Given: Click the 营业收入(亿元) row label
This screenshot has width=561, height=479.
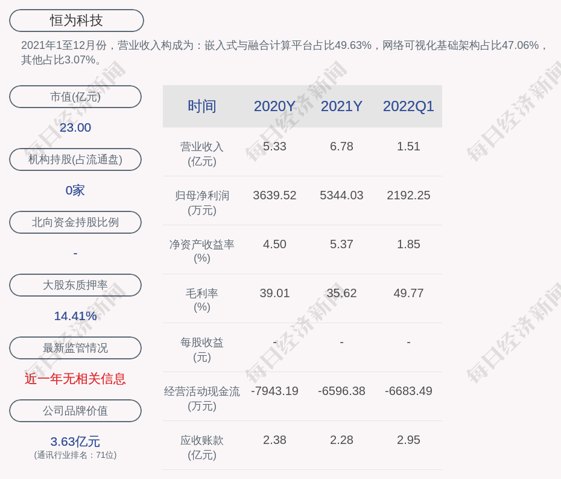Looking at the screenshot, I should pos(201,154).
